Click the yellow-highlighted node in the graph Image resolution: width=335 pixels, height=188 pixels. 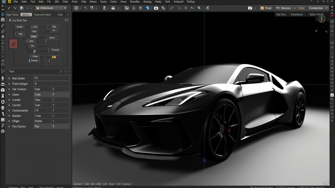pyautogui.click(x=54, y=57)
